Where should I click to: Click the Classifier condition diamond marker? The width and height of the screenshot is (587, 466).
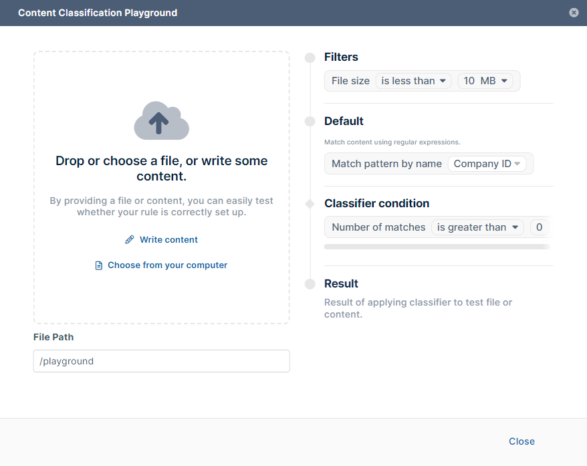tap(310, 203)
